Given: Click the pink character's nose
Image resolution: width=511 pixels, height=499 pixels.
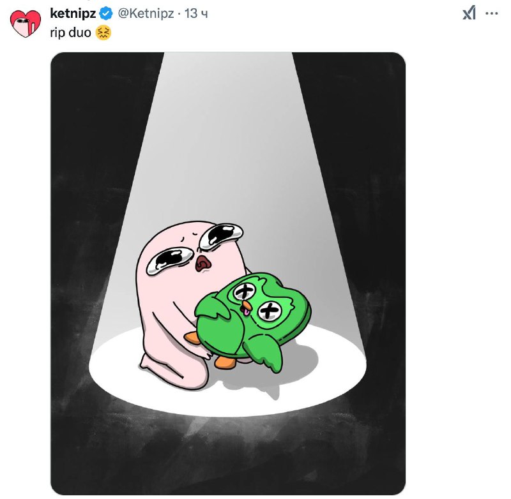Looking at the screenshot, I should (x=204, y=264).
